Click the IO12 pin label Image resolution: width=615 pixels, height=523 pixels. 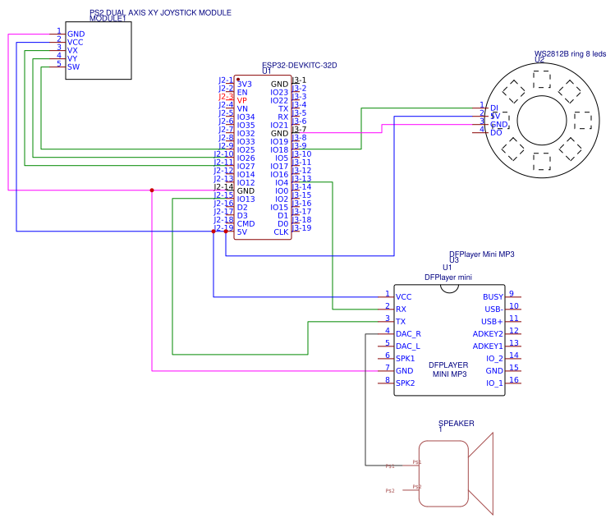click(246, 183)
